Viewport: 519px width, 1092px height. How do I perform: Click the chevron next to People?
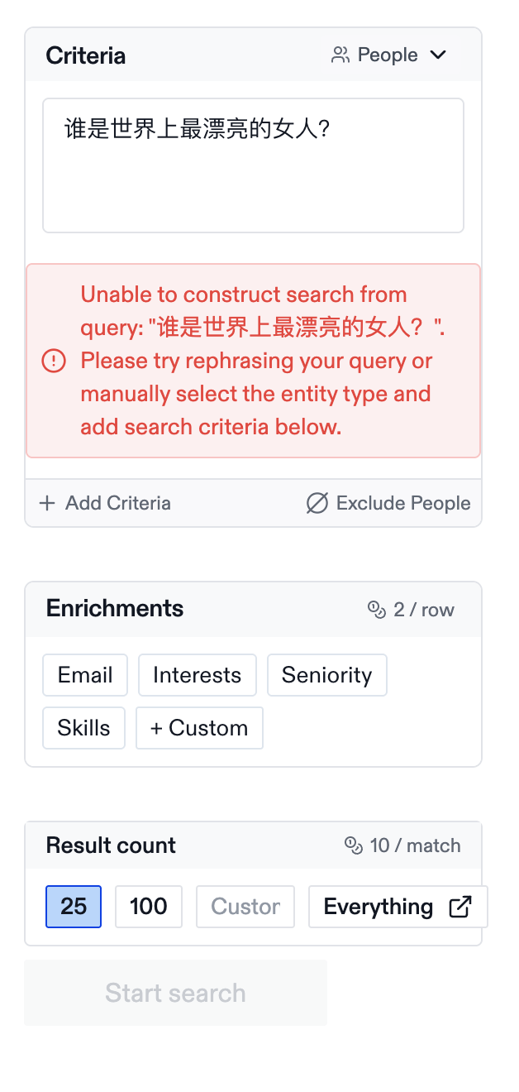pyautogui.click(x=438, y=55)
